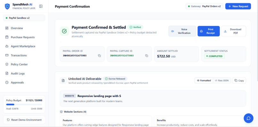258x127 pixels.
Task: Click the speaker icon on Voice Verification
Action: point(173,31)
